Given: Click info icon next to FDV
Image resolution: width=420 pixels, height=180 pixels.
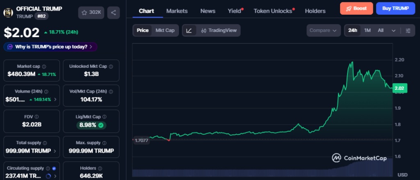Looking at the screenshot, I should [x=37, y=117].
